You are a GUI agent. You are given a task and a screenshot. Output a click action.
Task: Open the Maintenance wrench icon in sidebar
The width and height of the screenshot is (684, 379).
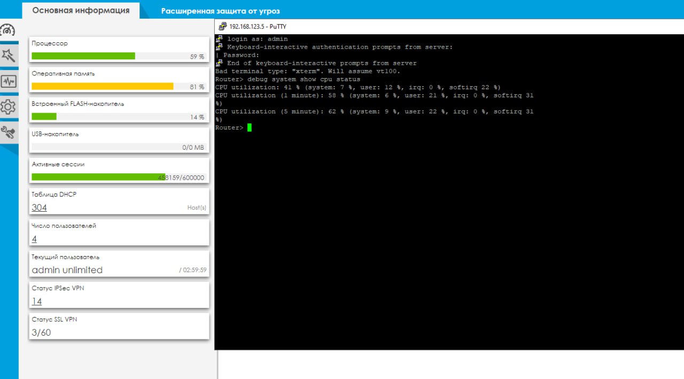[x=9, y=132]
